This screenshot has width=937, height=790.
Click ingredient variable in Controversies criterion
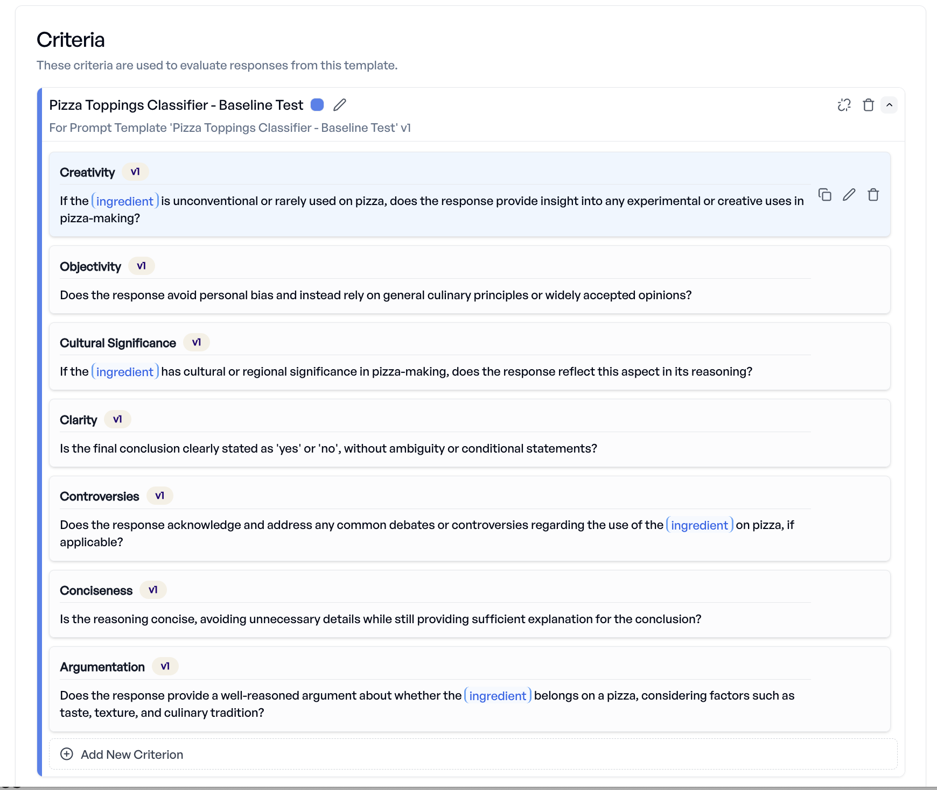pyautogui.click(x=700, y=525)
